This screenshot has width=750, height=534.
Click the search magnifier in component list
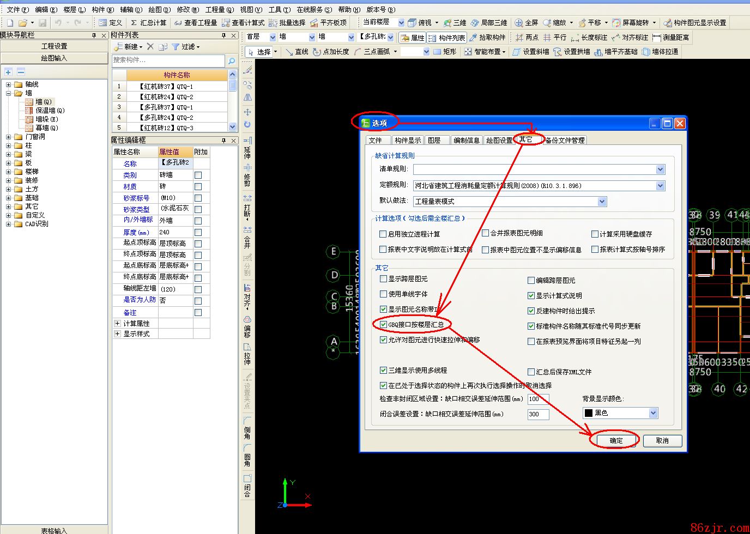point(232,61)
